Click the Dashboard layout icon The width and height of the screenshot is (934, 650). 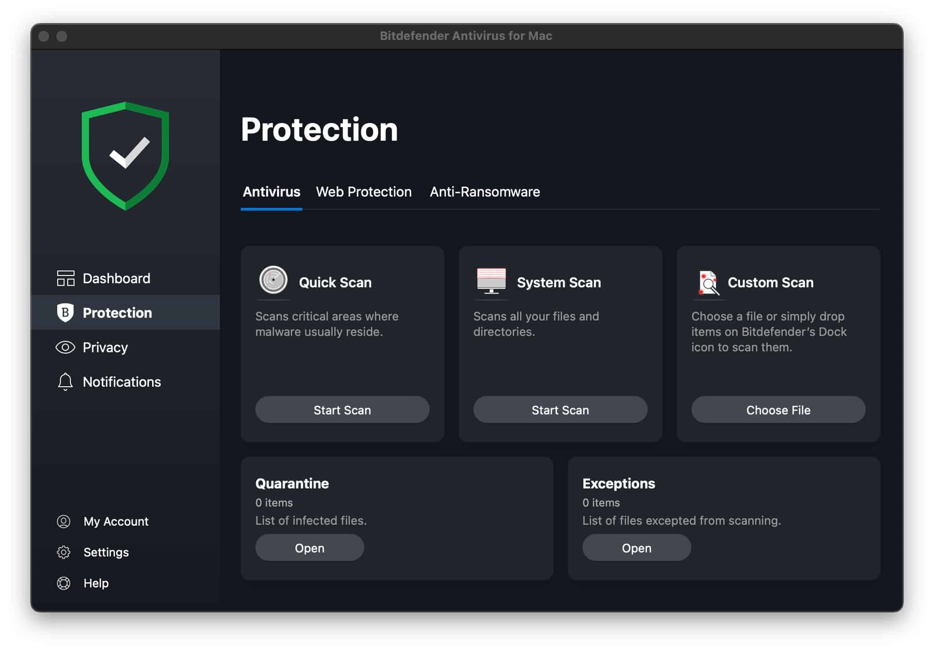(65, 278)
